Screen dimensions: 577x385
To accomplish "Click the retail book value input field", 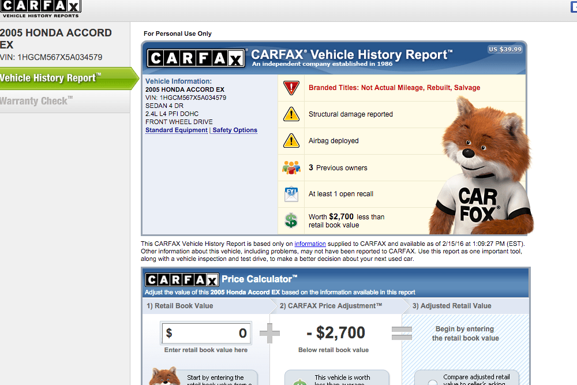I will [x=206, y=332].
